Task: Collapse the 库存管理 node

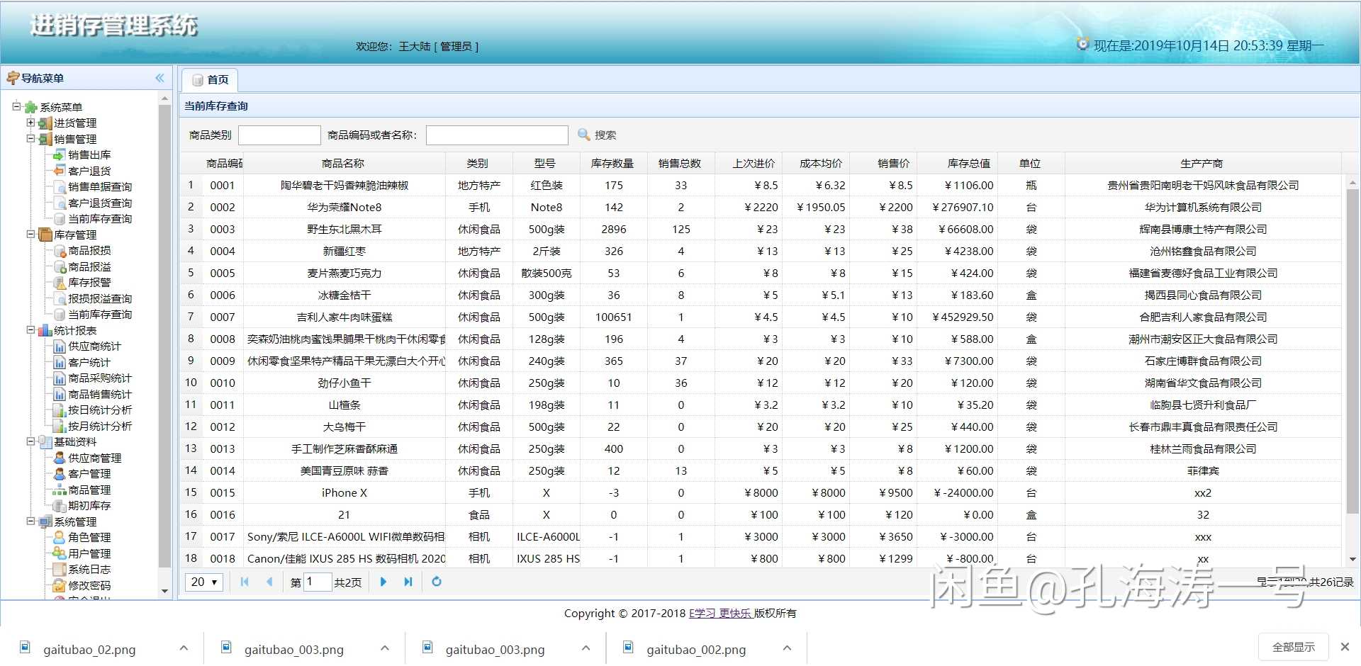Action: pos(30,234)
